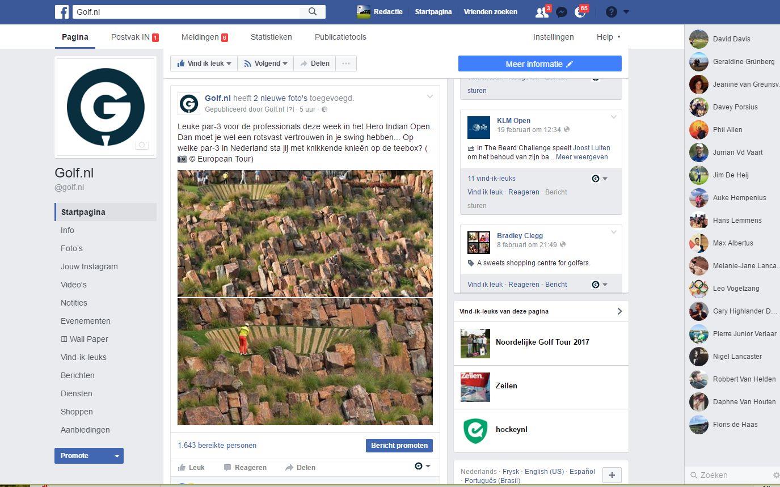Click the more options ellipsis next to Delen
The image size is (780, 487).
pyautogui.click(x=346, y=63)
